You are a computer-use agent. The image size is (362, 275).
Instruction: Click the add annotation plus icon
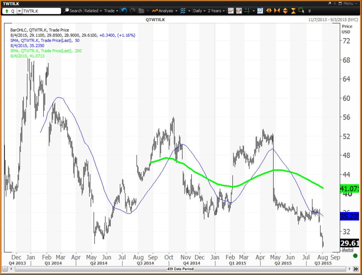tap(260, 11)
